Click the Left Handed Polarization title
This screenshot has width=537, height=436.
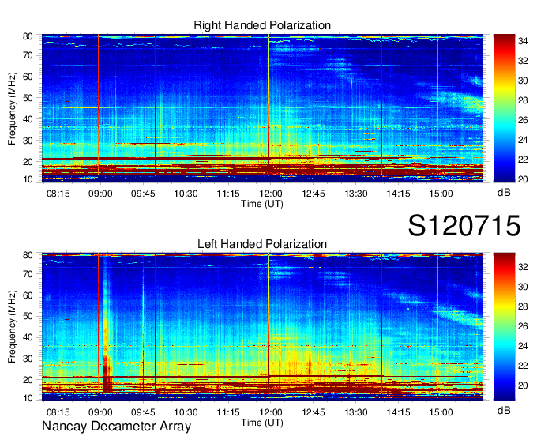click(262, 244)
